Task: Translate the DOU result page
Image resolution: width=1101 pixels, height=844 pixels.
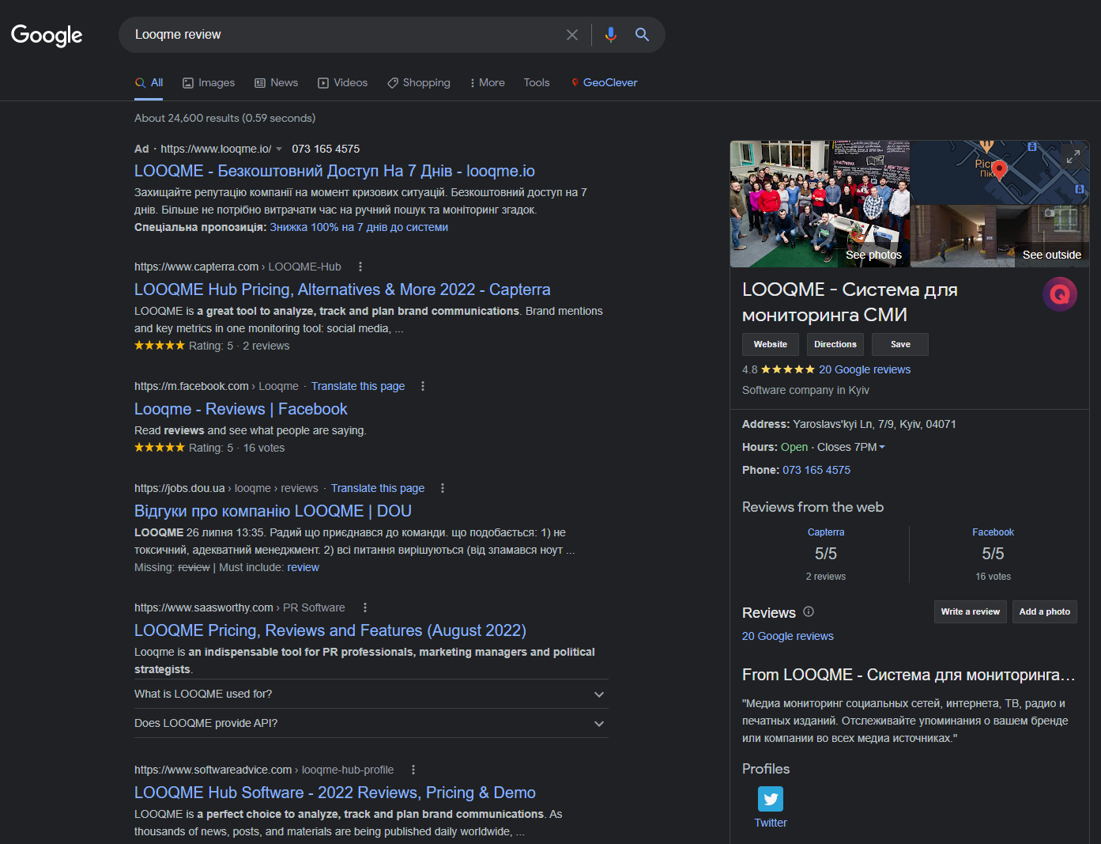Action: tap(378, 488)
